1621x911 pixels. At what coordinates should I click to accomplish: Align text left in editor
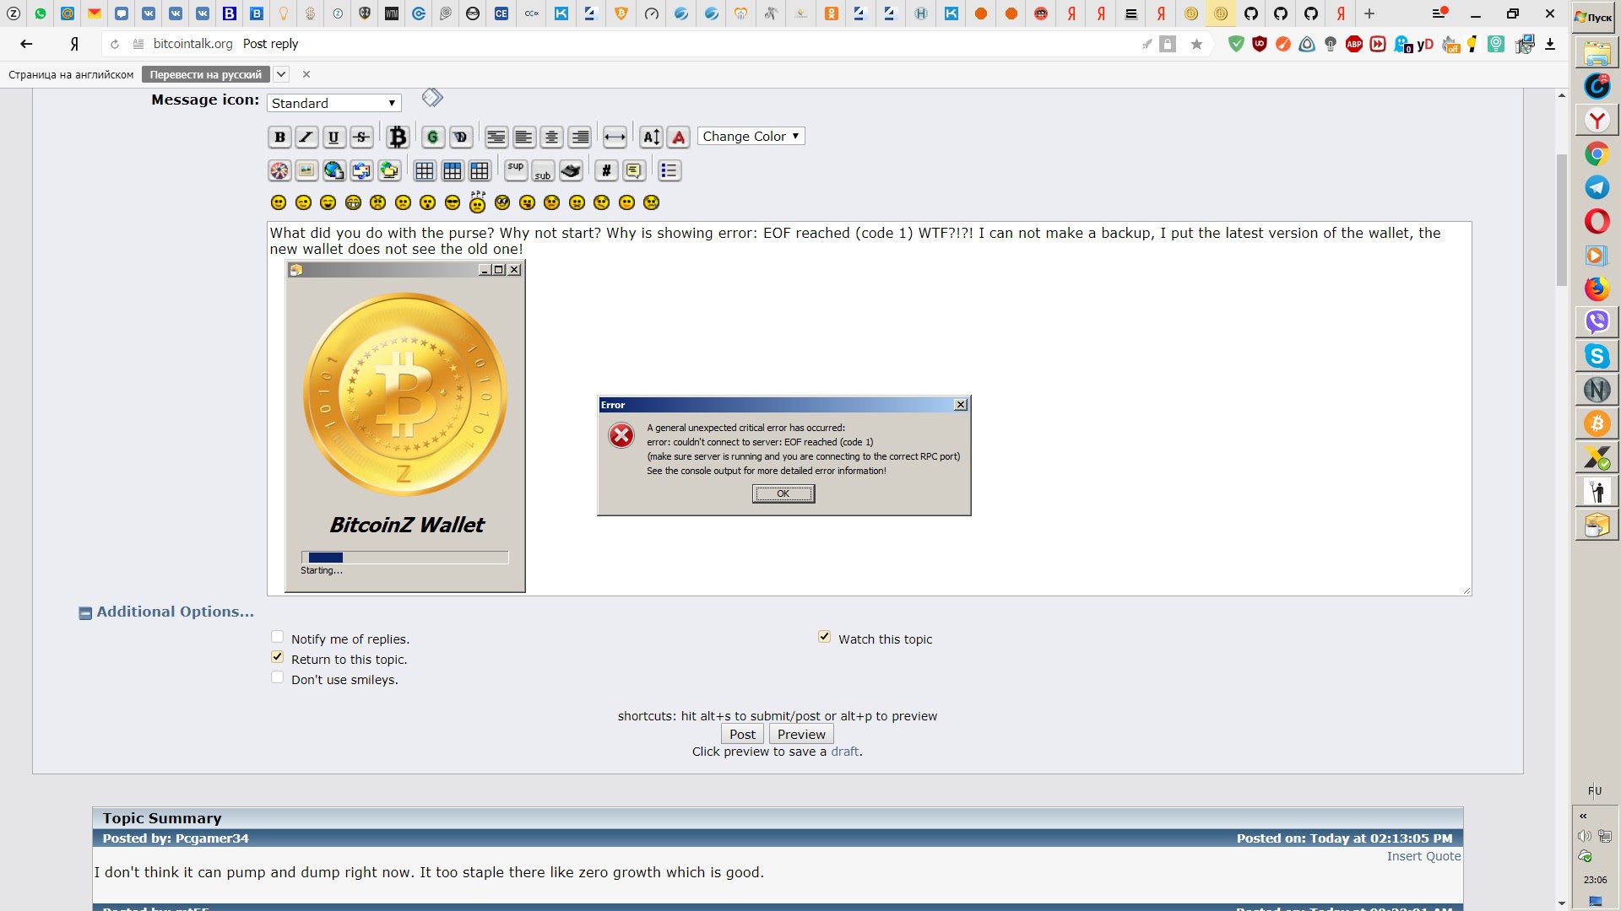click(523, 137)
